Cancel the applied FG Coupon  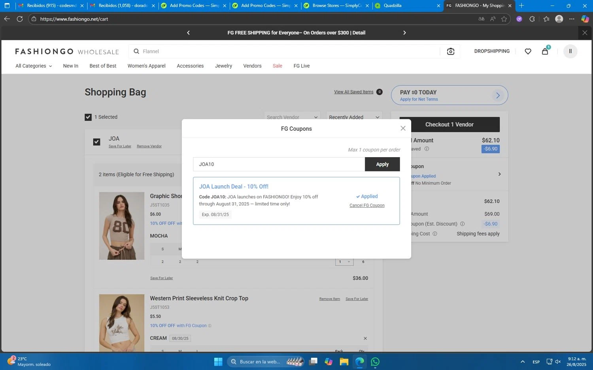tap(367, 205)
